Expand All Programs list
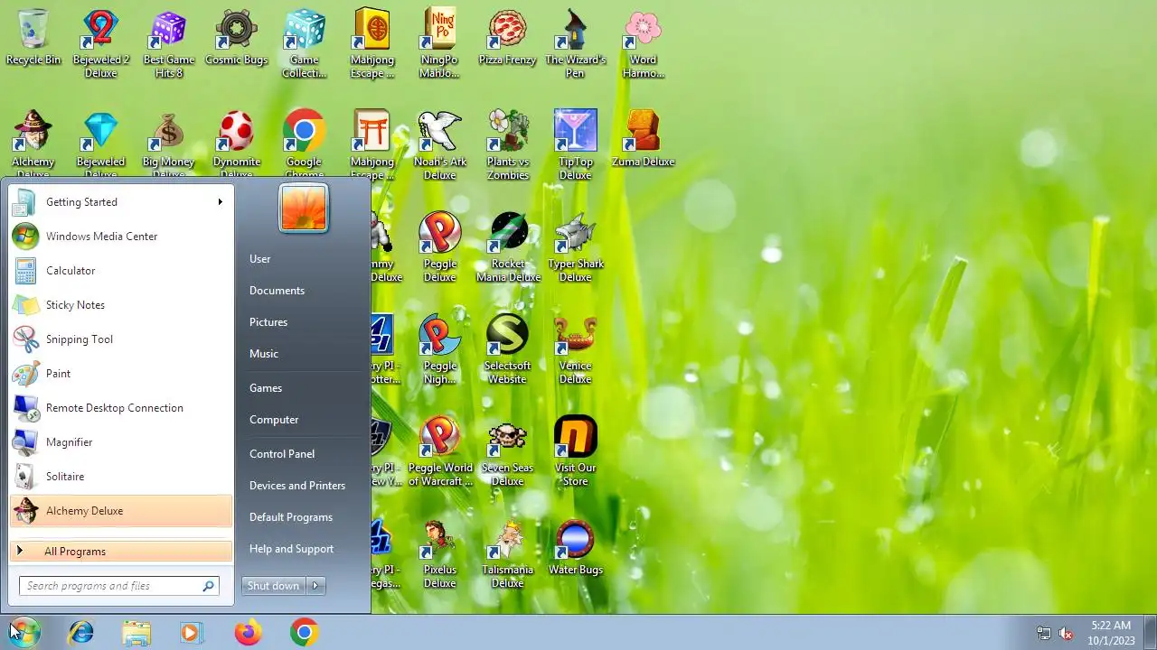The width and height of the screenshot is (1157, 650). coord(120,552)
